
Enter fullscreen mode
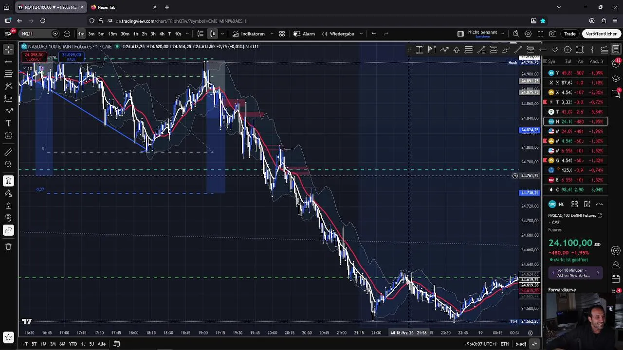pyautogui.click(x=540, y=34)
